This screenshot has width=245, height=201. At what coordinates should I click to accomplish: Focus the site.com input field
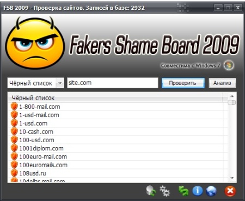(x=113, y=83)
